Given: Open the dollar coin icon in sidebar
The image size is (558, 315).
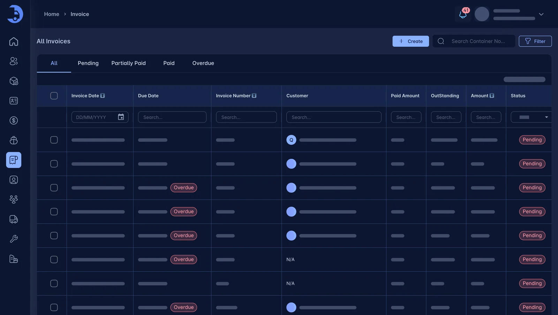Looking at the screenshot, I should (14, 121).
